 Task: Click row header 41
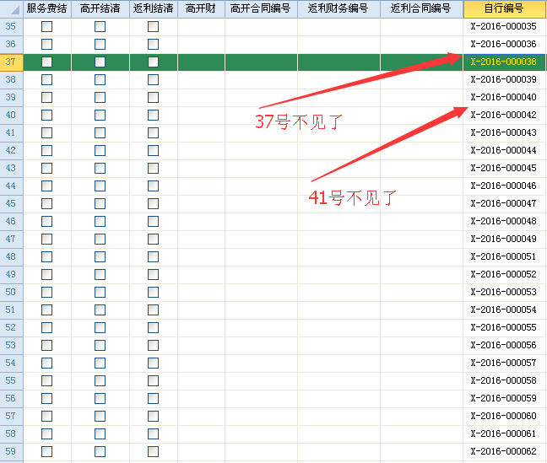click(11, 132)
